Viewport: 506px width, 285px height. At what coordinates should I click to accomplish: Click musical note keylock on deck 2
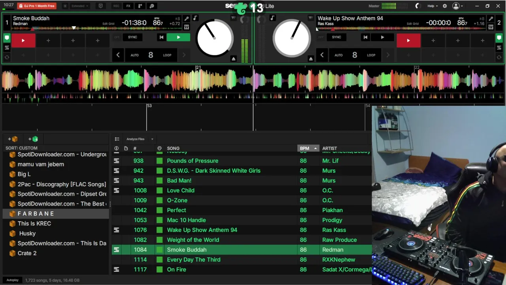pos(272,18)
